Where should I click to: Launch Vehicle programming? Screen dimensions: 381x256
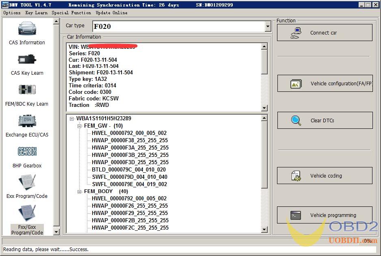tap(324, 215)
